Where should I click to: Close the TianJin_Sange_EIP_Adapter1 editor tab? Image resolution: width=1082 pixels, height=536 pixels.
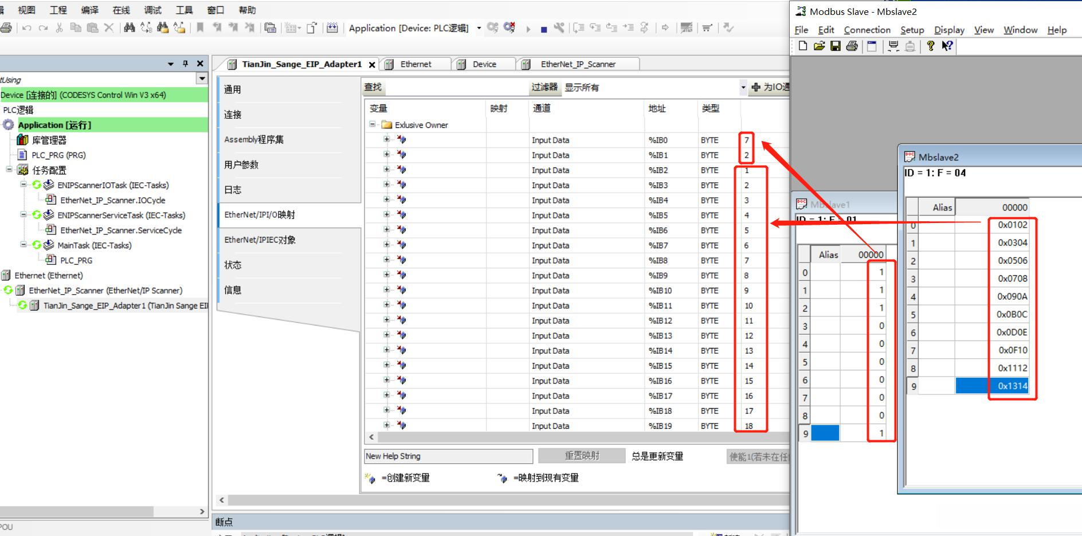372,65
